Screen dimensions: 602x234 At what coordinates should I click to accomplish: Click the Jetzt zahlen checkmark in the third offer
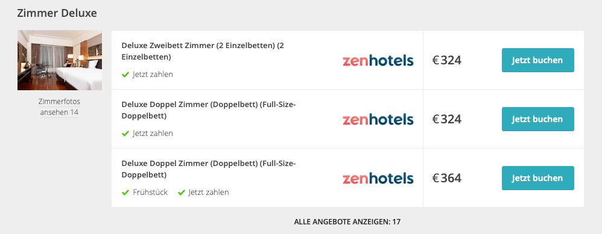point(182,192)
